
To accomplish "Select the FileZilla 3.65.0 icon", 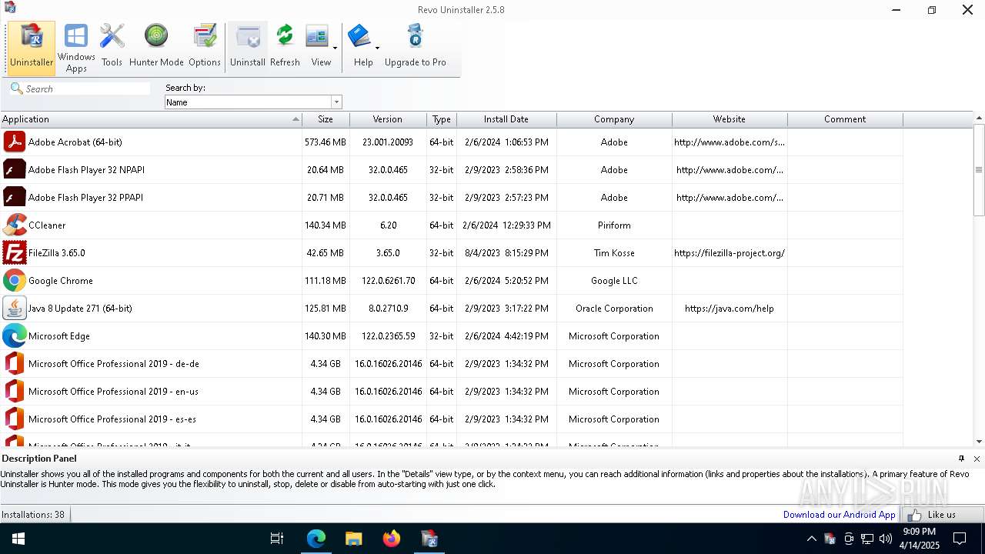I will tap(15, 253).
